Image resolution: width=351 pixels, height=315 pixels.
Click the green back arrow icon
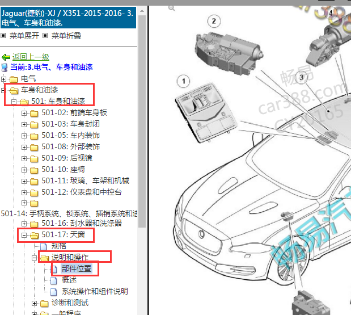click(6, 57)
